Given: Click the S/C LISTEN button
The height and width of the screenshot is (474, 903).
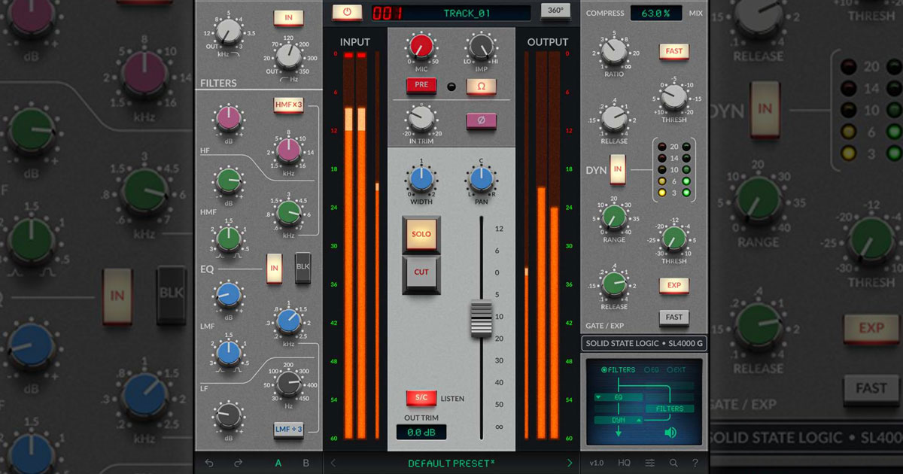Looking at the screenshot, I should point(421,398).
